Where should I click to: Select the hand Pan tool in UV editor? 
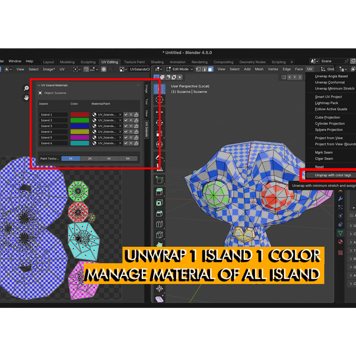click(26, 98)
